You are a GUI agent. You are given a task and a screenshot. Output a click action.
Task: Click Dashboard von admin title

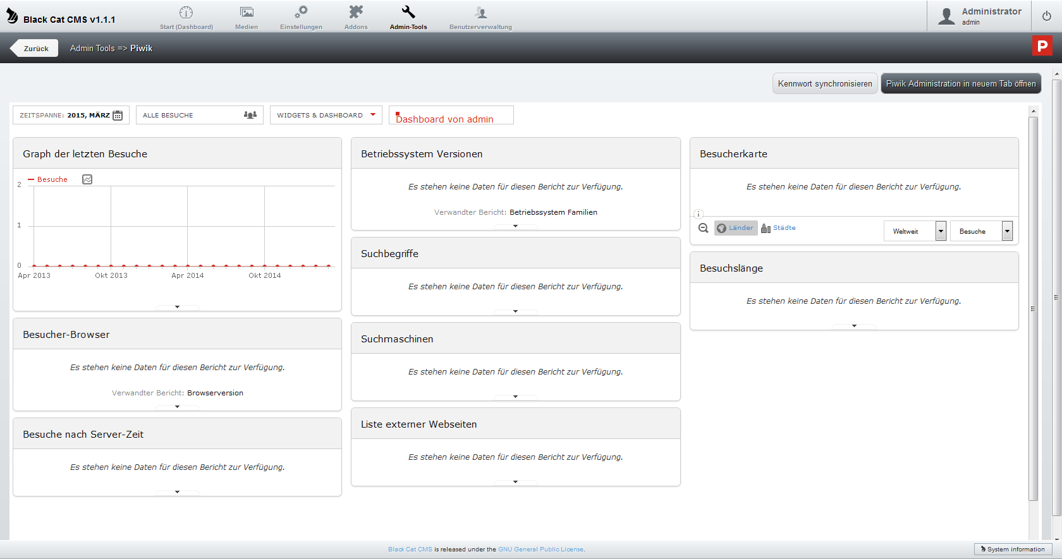point(444,119)
